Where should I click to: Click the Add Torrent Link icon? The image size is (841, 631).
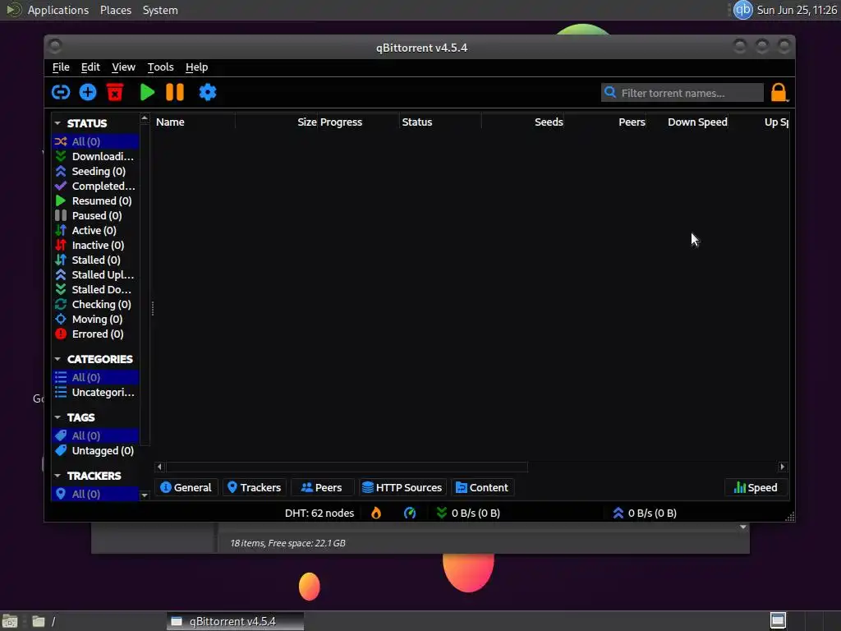(x=61, y=92)
